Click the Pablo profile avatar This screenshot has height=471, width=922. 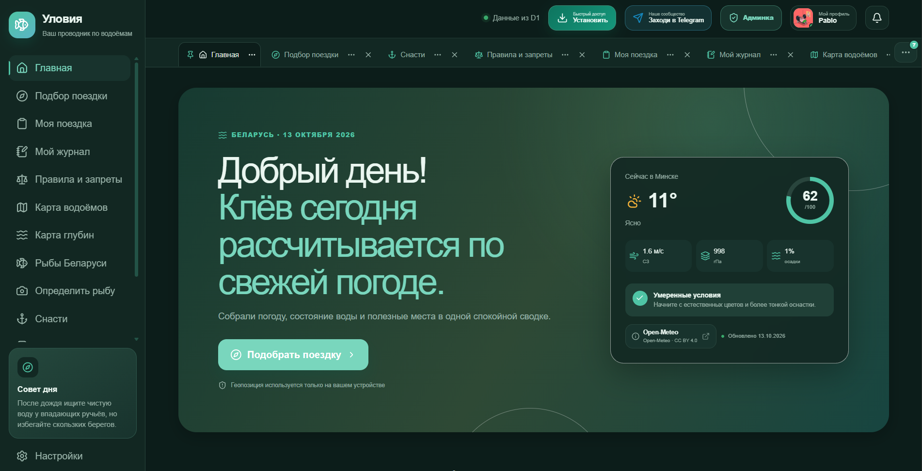803,18
